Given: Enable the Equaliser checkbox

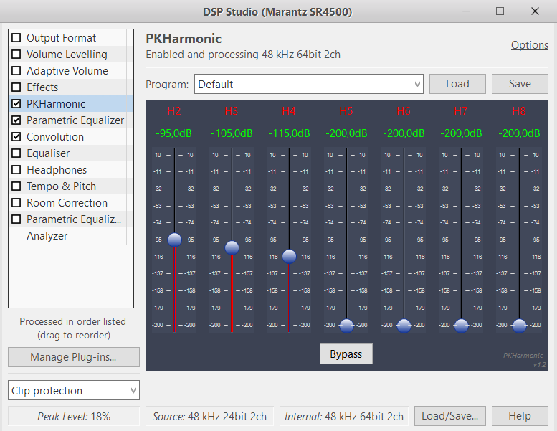Looking at the screenshot, I should point(16,153).
